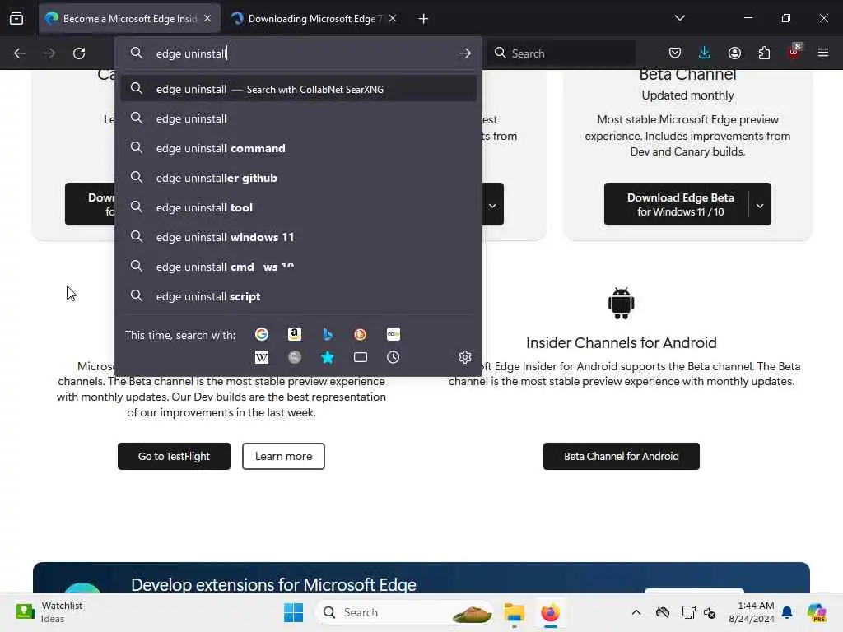Go back to the previous page
Screen dimensions: 843x632
(20, 53)
